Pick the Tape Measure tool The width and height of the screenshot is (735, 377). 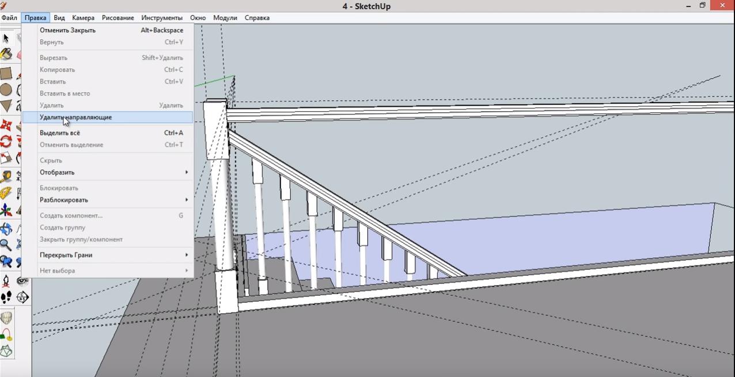6,176
